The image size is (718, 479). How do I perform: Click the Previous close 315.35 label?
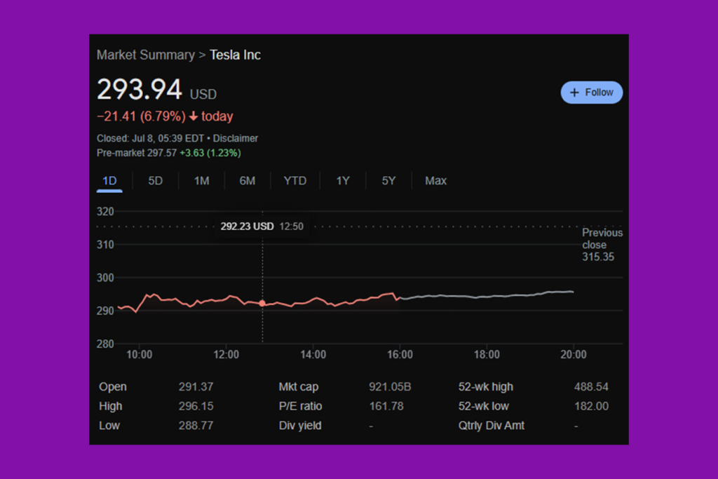click(602, 245)
